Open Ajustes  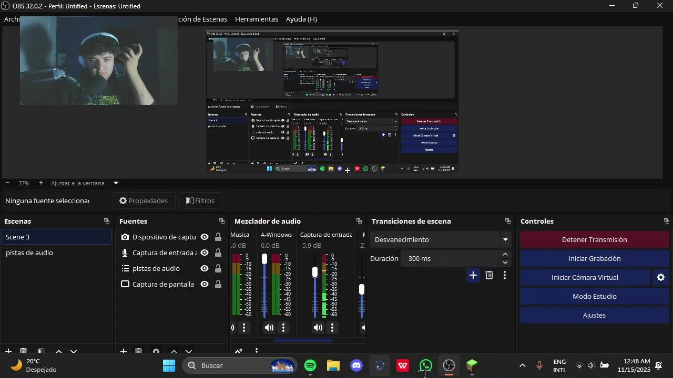click(594, 315)
